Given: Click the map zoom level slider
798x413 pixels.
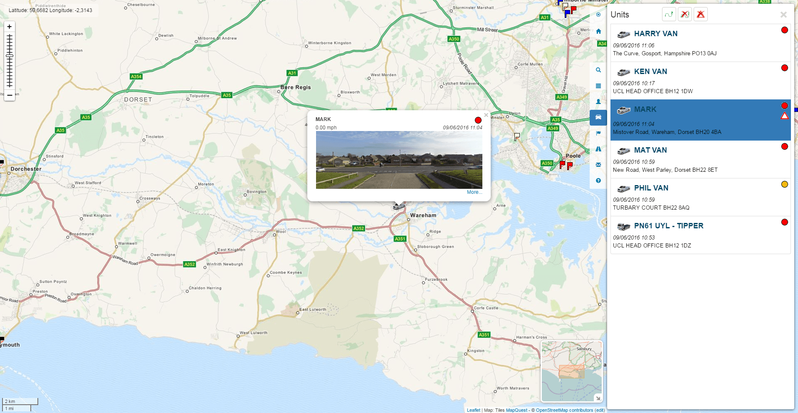Looking at the screenshot, I should 10,61.
